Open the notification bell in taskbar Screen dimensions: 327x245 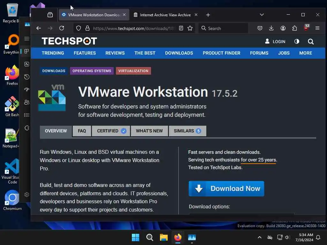(318, 237)
